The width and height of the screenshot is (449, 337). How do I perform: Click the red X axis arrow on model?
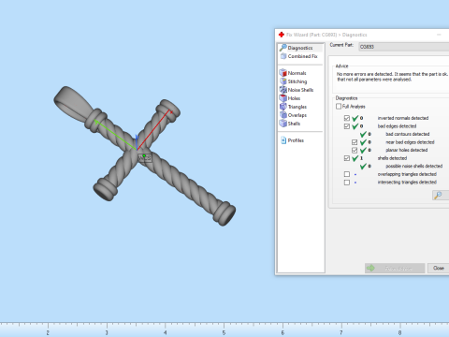154,129
